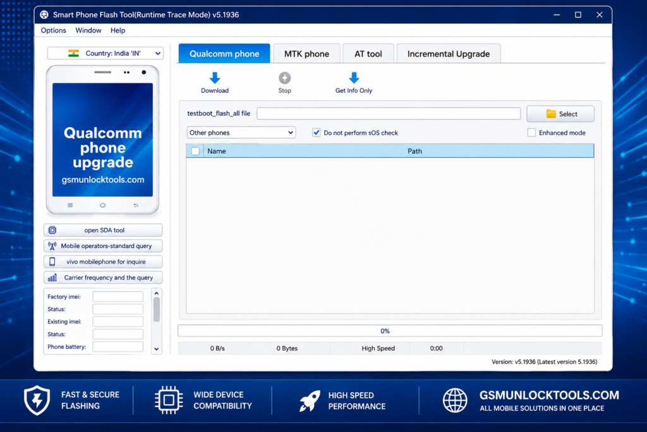
Task: Click the Phone battery input field
Action: [118, 347]
